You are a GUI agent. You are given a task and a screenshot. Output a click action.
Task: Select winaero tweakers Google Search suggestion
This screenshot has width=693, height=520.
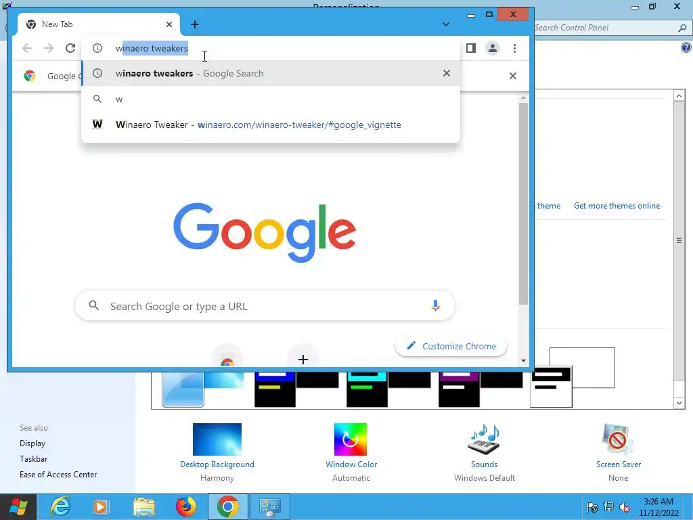point(271,73)
